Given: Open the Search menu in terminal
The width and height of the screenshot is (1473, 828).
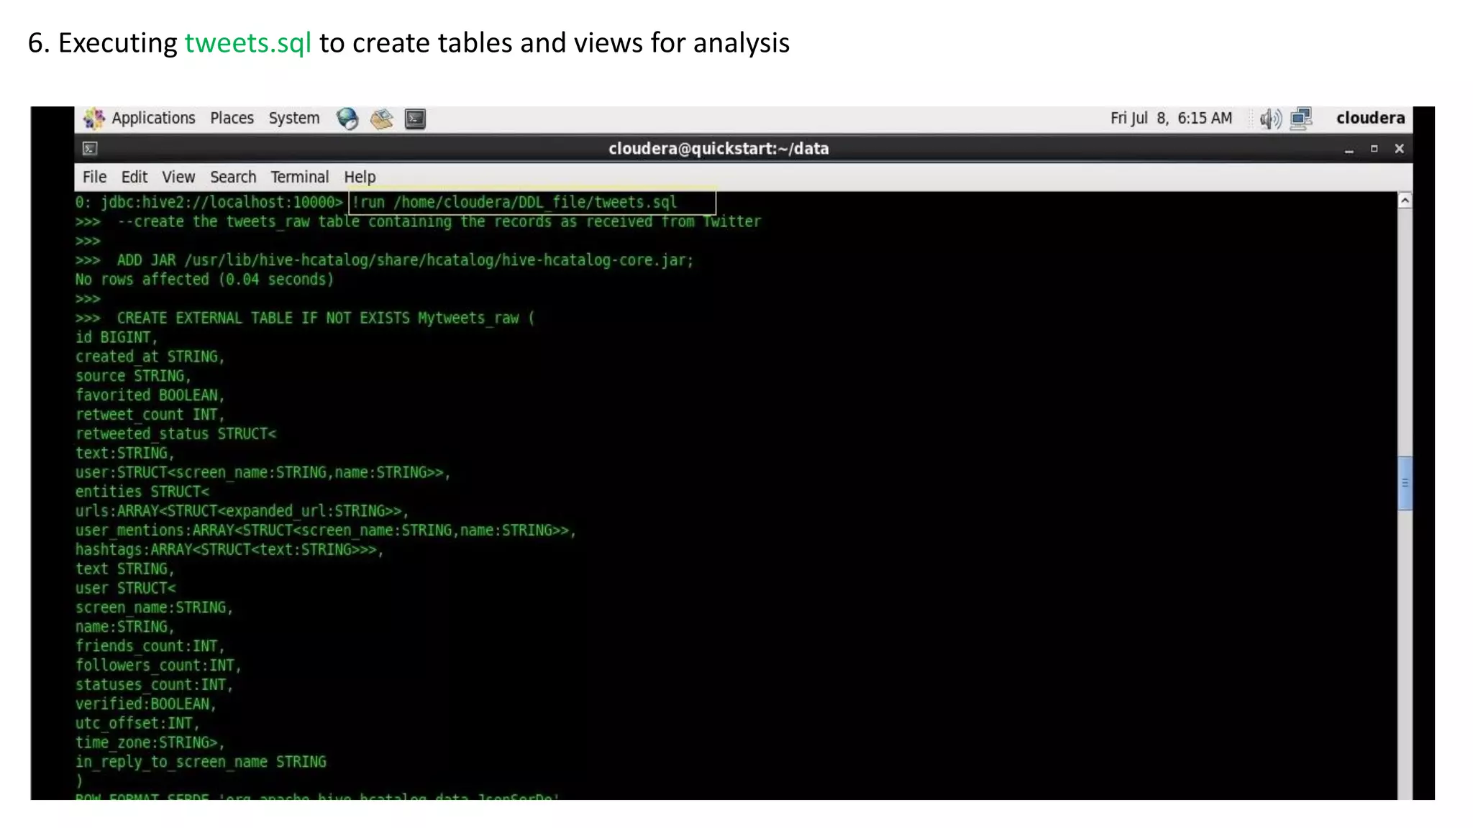Looking at the screenshot, I should click(233, 177).
